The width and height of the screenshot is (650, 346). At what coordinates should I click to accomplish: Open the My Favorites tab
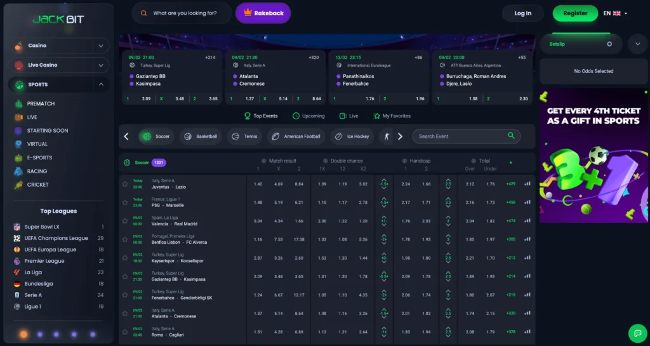(x=392, y=116)
